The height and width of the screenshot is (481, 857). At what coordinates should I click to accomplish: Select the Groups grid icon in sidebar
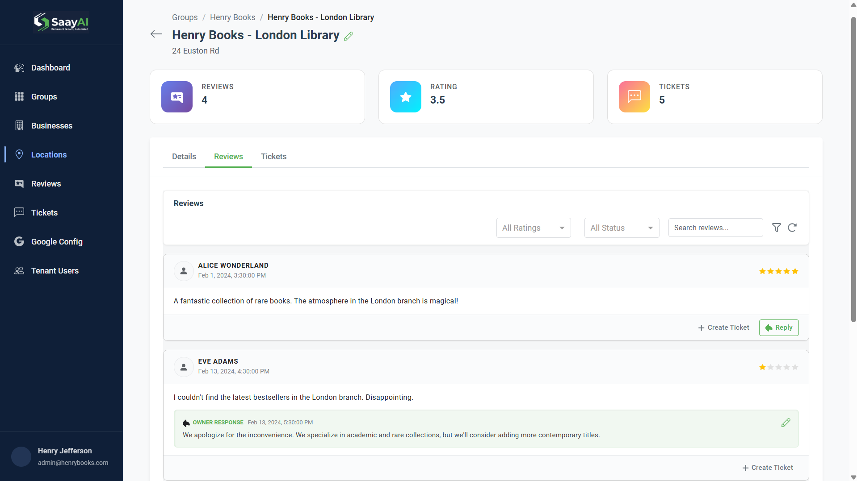coord(19,96)
